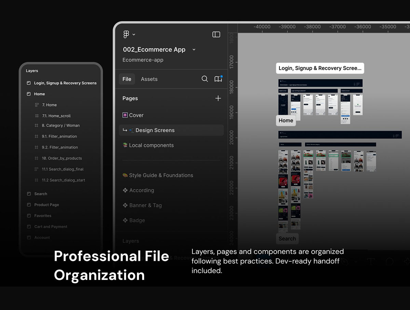This screenshot has height=310, width=410.
Task: Expand the chevron next to Figma logo
Action: [x=134, y=35]
